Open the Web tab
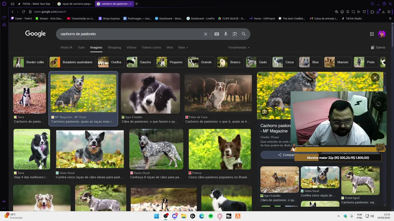The width and height of the screenshot is (394, 221). point(170,48)
